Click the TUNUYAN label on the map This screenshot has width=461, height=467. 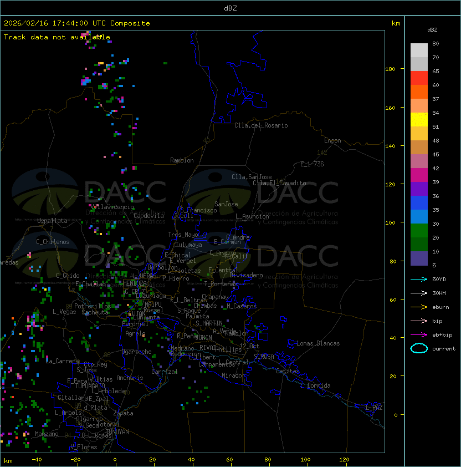(x=117, y=432)
